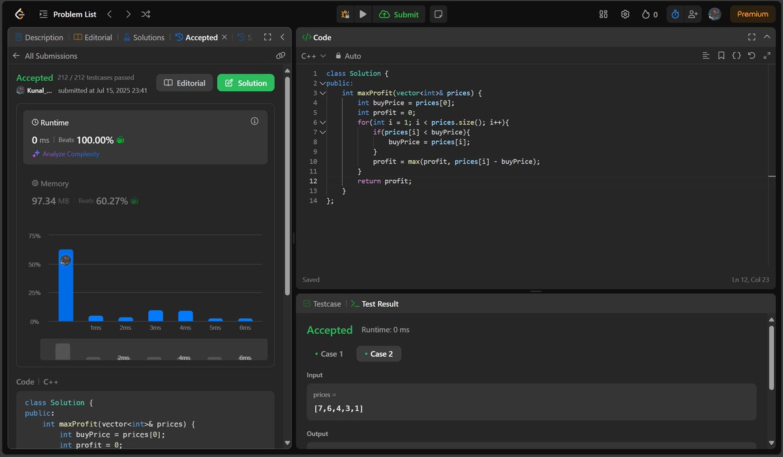The image size is (783, 457).
Task: Open settings gear in top bar
Action: click(x=625, y=14)
